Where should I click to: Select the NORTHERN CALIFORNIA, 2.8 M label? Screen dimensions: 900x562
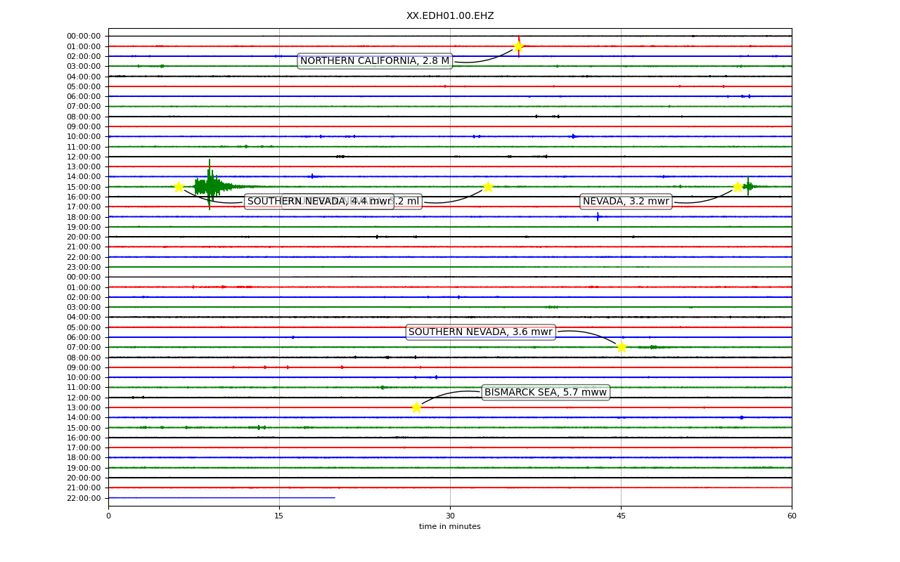point(375,61)
